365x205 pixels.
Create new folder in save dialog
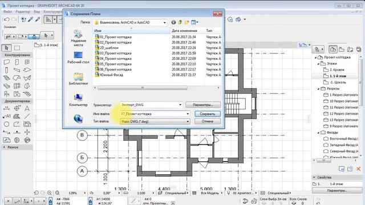tap(186, 22)
